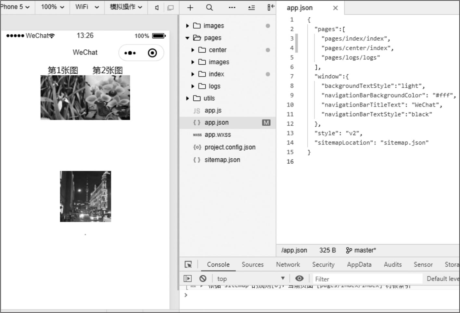Open the more options ellipsis in file toolbar

(x=232, y=7)
